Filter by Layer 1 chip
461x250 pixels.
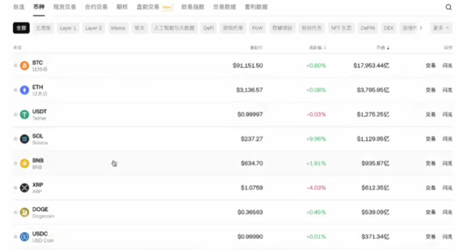coord(68,28)
